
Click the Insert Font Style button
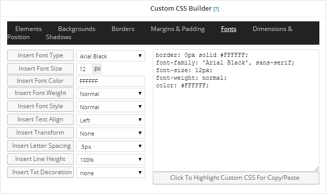40,106
